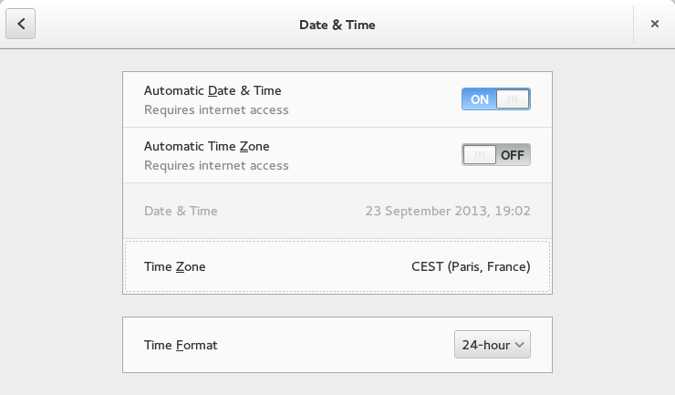Open the 24-hour Time Format dropdown
Screen dimensions: 675x395
493,345
